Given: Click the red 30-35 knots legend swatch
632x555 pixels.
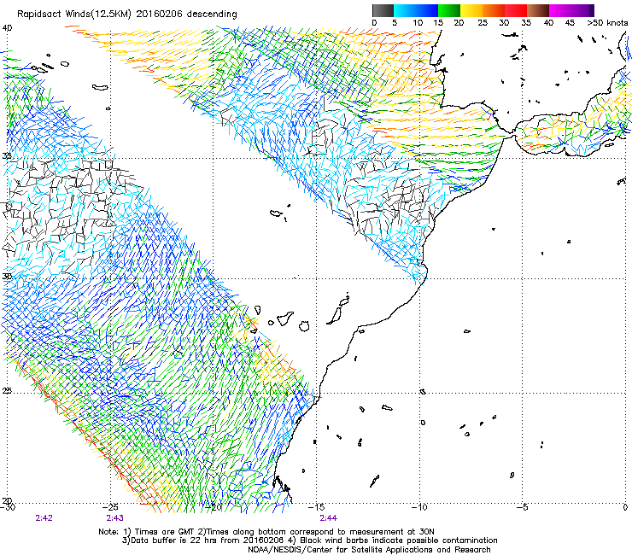Looking at the screenshot, I should 516,10.
